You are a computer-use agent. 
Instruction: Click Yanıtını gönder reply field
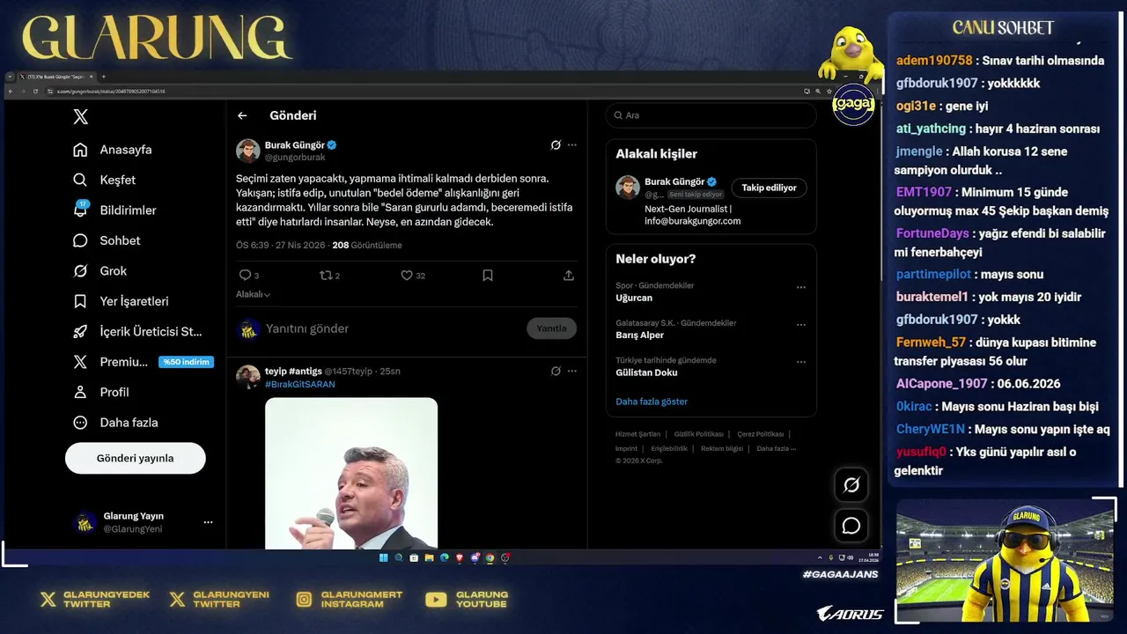[307, 328]
